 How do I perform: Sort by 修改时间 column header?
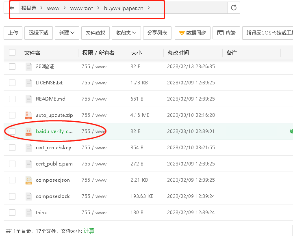pyautogui.click(x=178, y=53)
